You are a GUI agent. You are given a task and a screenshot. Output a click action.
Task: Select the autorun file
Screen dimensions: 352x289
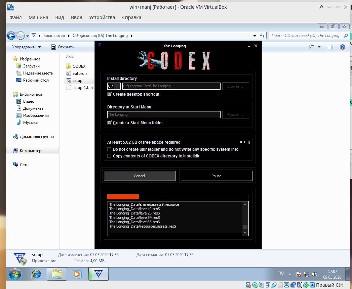[x=76, y=73]
